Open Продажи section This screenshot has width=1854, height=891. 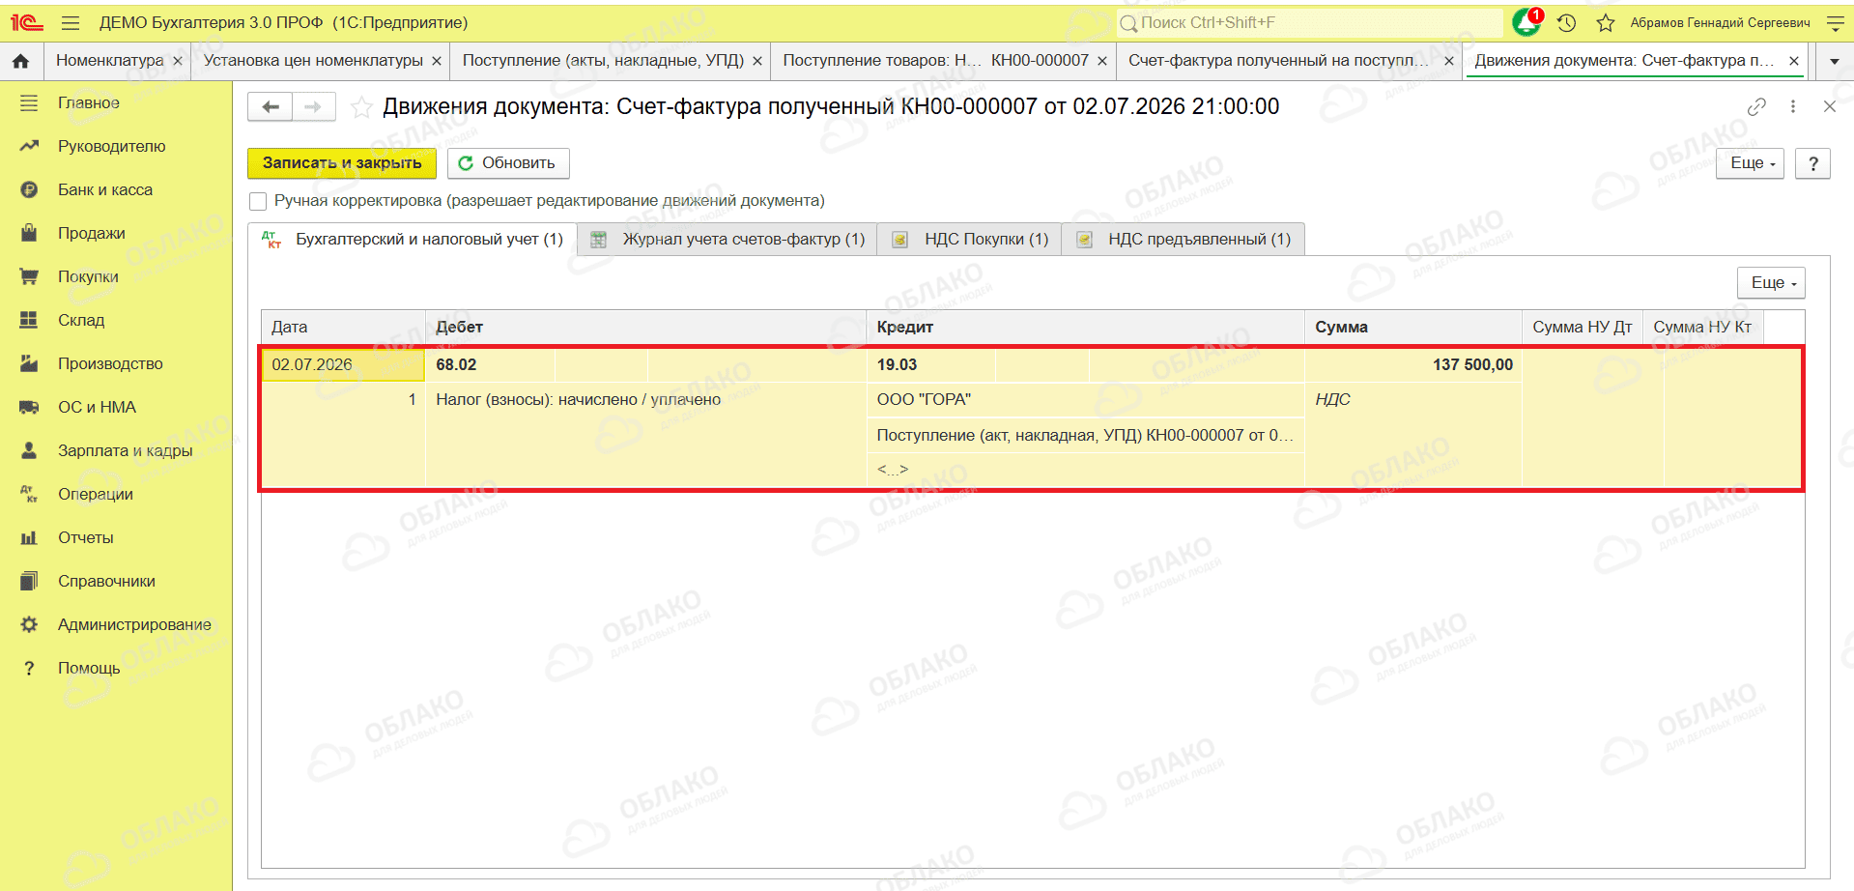[x=92, y=233]
